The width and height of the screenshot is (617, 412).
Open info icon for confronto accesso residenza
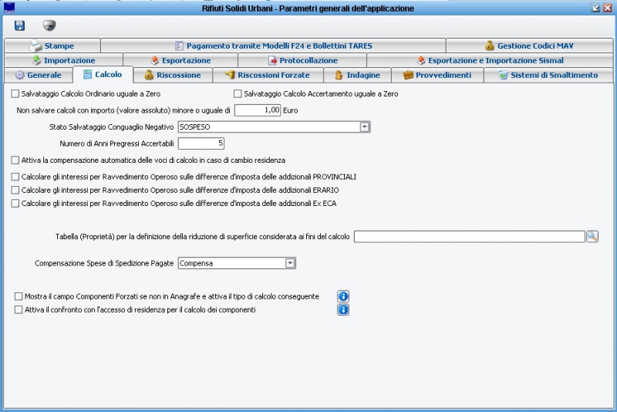[343, 309]
